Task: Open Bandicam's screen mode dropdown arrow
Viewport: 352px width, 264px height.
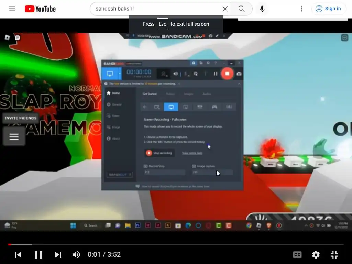Action: click(120, 74)
